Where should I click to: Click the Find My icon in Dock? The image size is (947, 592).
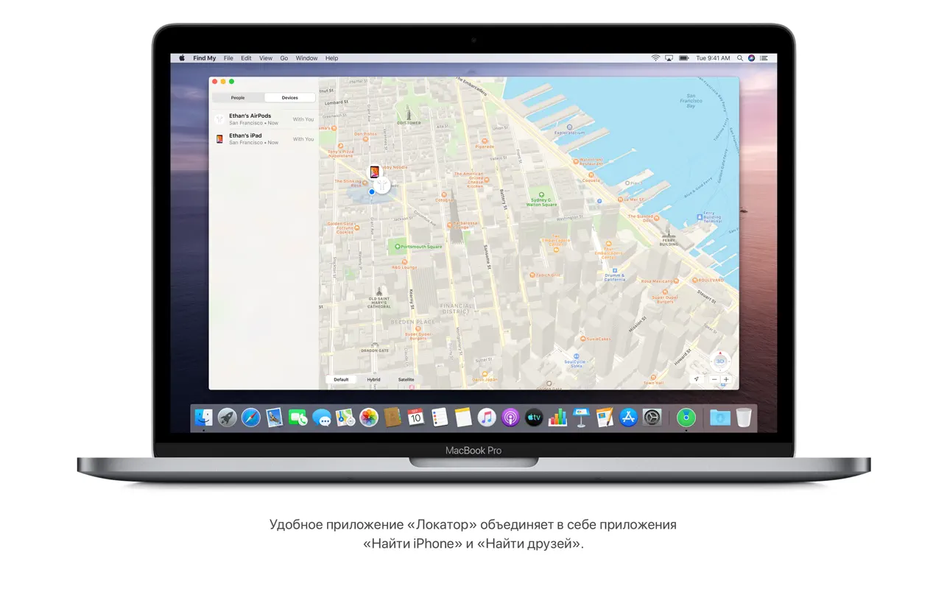pos(686,418)
